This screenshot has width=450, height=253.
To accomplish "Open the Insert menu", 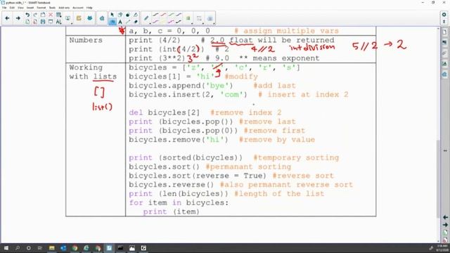I will point(30,8).
